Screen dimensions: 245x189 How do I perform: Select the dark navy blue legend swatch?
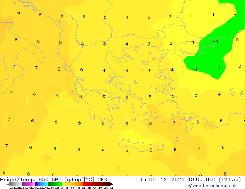(36, 184)
